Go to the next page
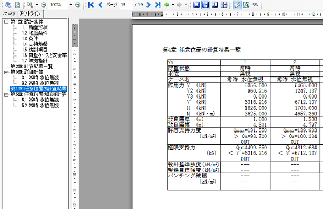The width and height of the screenshot is (323, 209). (x=149, y=5)
